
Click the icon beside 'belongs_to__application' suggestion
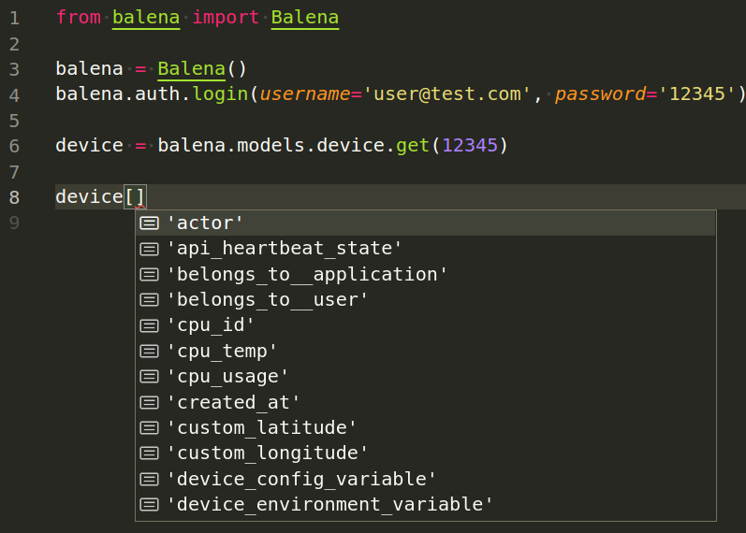click(149, 275)
